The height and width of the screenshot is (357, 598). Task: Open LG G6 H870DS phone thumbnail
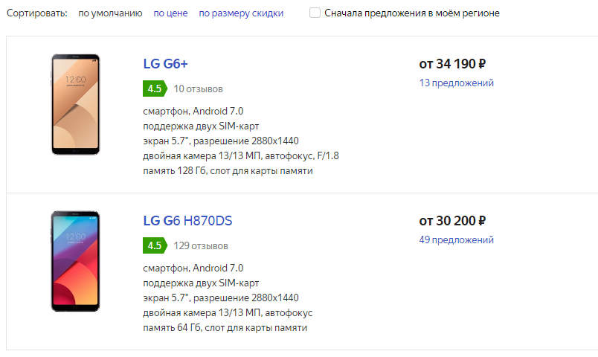pyautogui.click(x=76, y=261)
